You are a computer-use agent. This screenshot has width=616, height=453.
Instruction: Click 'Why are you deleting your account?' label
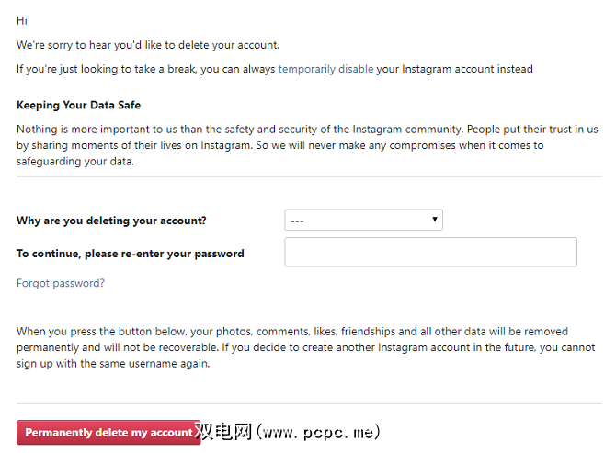[111, 221]
